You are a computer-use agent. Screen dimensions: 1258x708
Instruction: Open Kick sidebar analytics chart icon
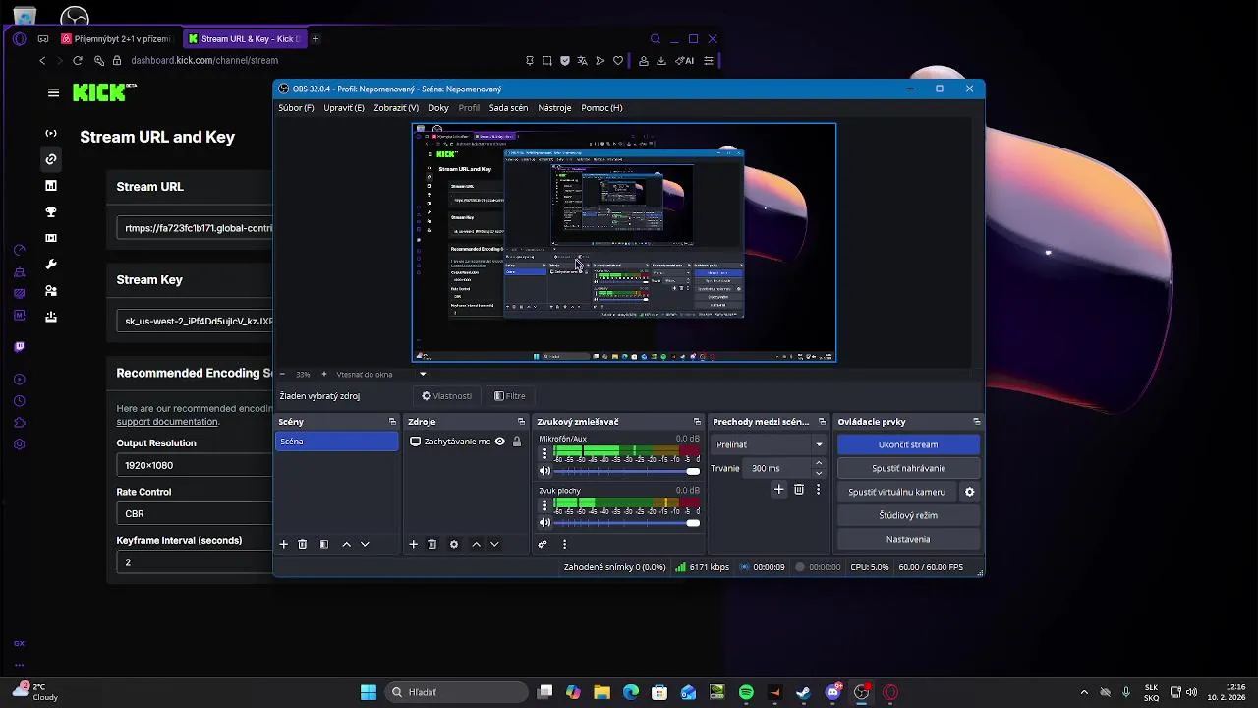pyautogui.click(x=51, y=185)
